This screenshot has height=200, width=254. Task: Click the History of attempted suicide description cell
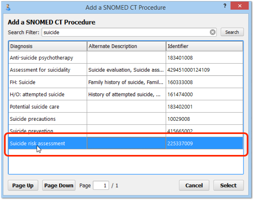pos(126,94)
